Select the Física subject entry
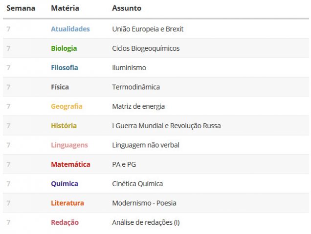Image resolution: width=311 pixels, height=234 pixels. [x=60, y=87]
